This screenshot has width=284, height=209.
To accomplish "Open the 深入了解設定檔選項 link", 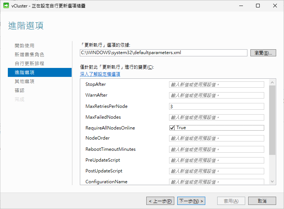I will tap(100, 74).
